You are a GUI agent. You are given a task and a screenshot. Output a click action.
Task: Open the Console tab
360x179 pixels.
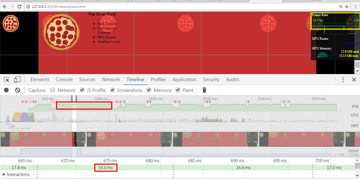(64, 79)
